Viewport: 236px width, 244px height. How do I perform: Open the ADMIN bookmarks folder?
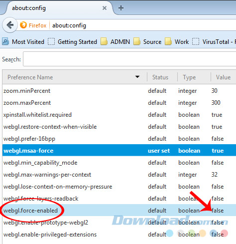pos(116,41)
